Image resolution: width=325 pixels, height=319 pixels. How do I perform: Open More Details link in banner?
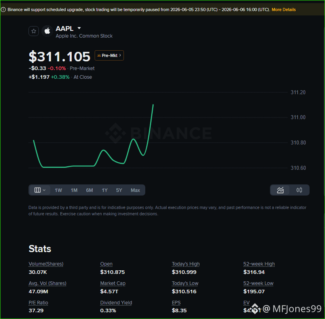point(283,9)
